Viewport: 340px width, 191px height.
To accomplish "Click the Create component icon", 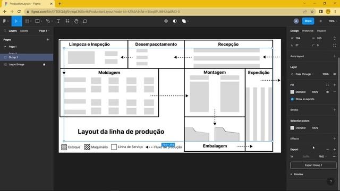I will 166,21.
